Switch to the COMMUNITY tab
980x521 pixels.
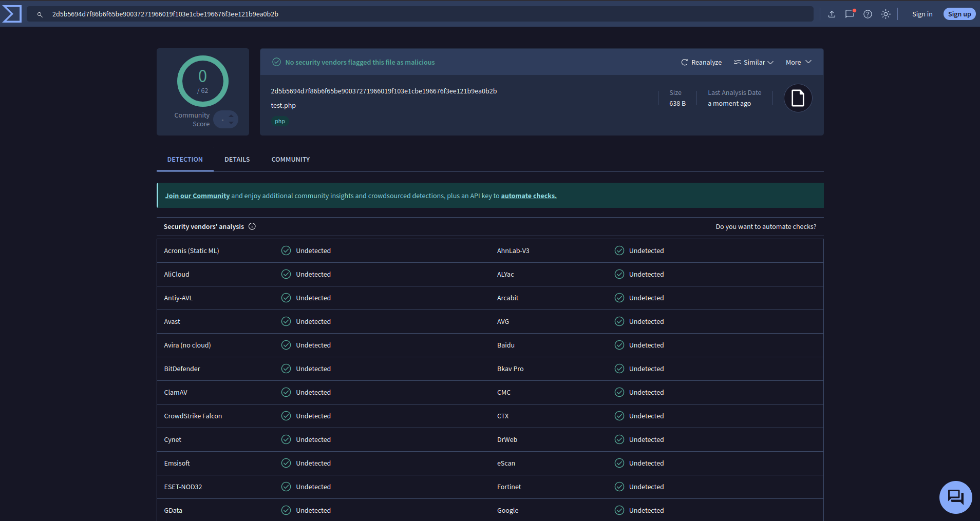click(290, 160)
